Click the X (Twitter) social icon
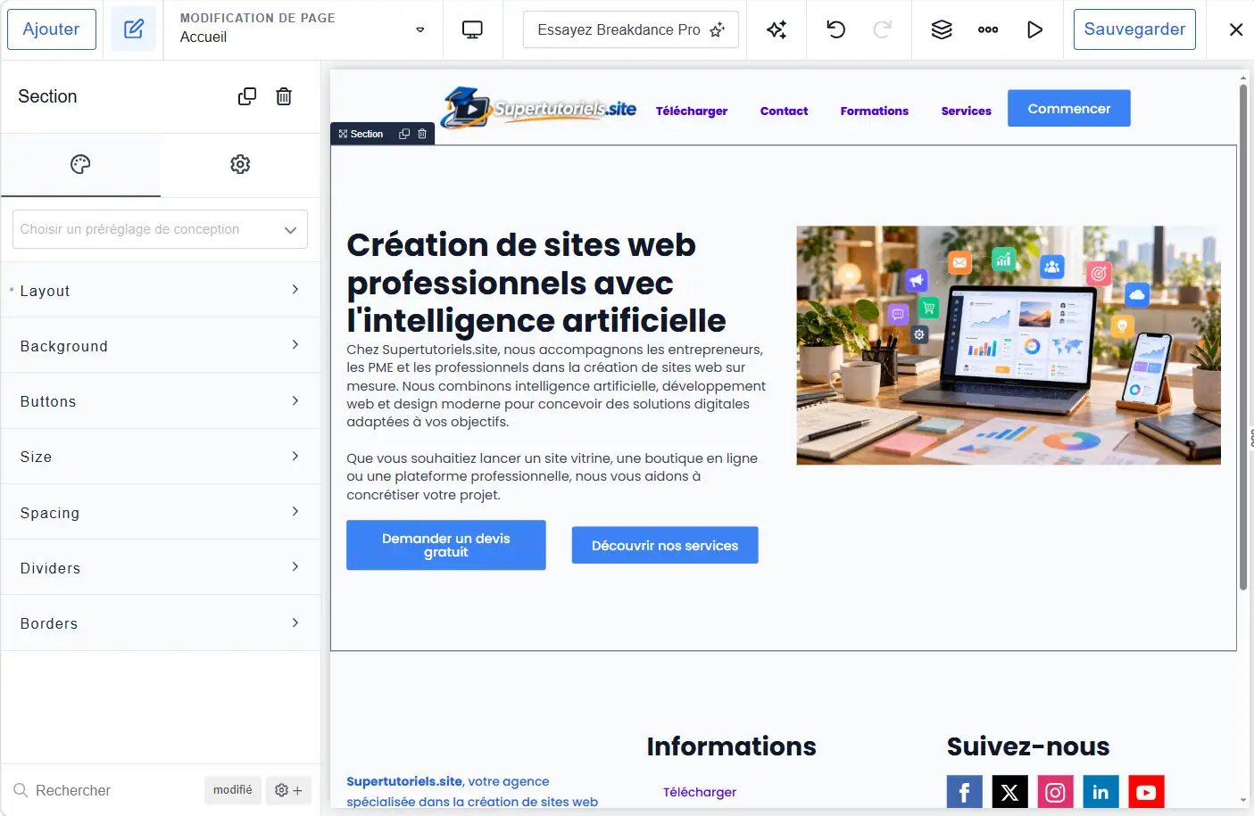1254x816 pixels. click(x=1010, y=792)
